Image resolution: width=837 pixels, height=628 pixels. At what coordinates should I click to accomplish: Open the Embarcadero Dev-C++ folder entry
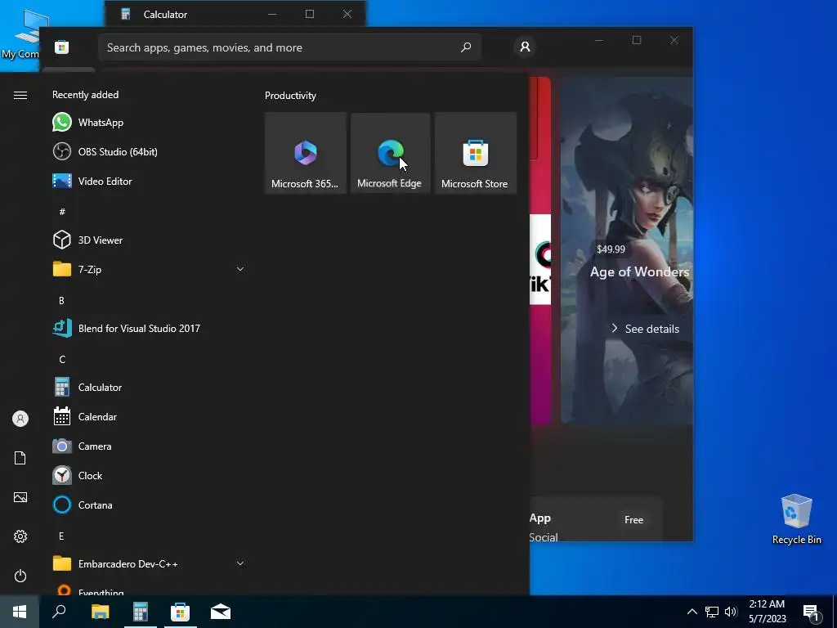pos(150,564)
